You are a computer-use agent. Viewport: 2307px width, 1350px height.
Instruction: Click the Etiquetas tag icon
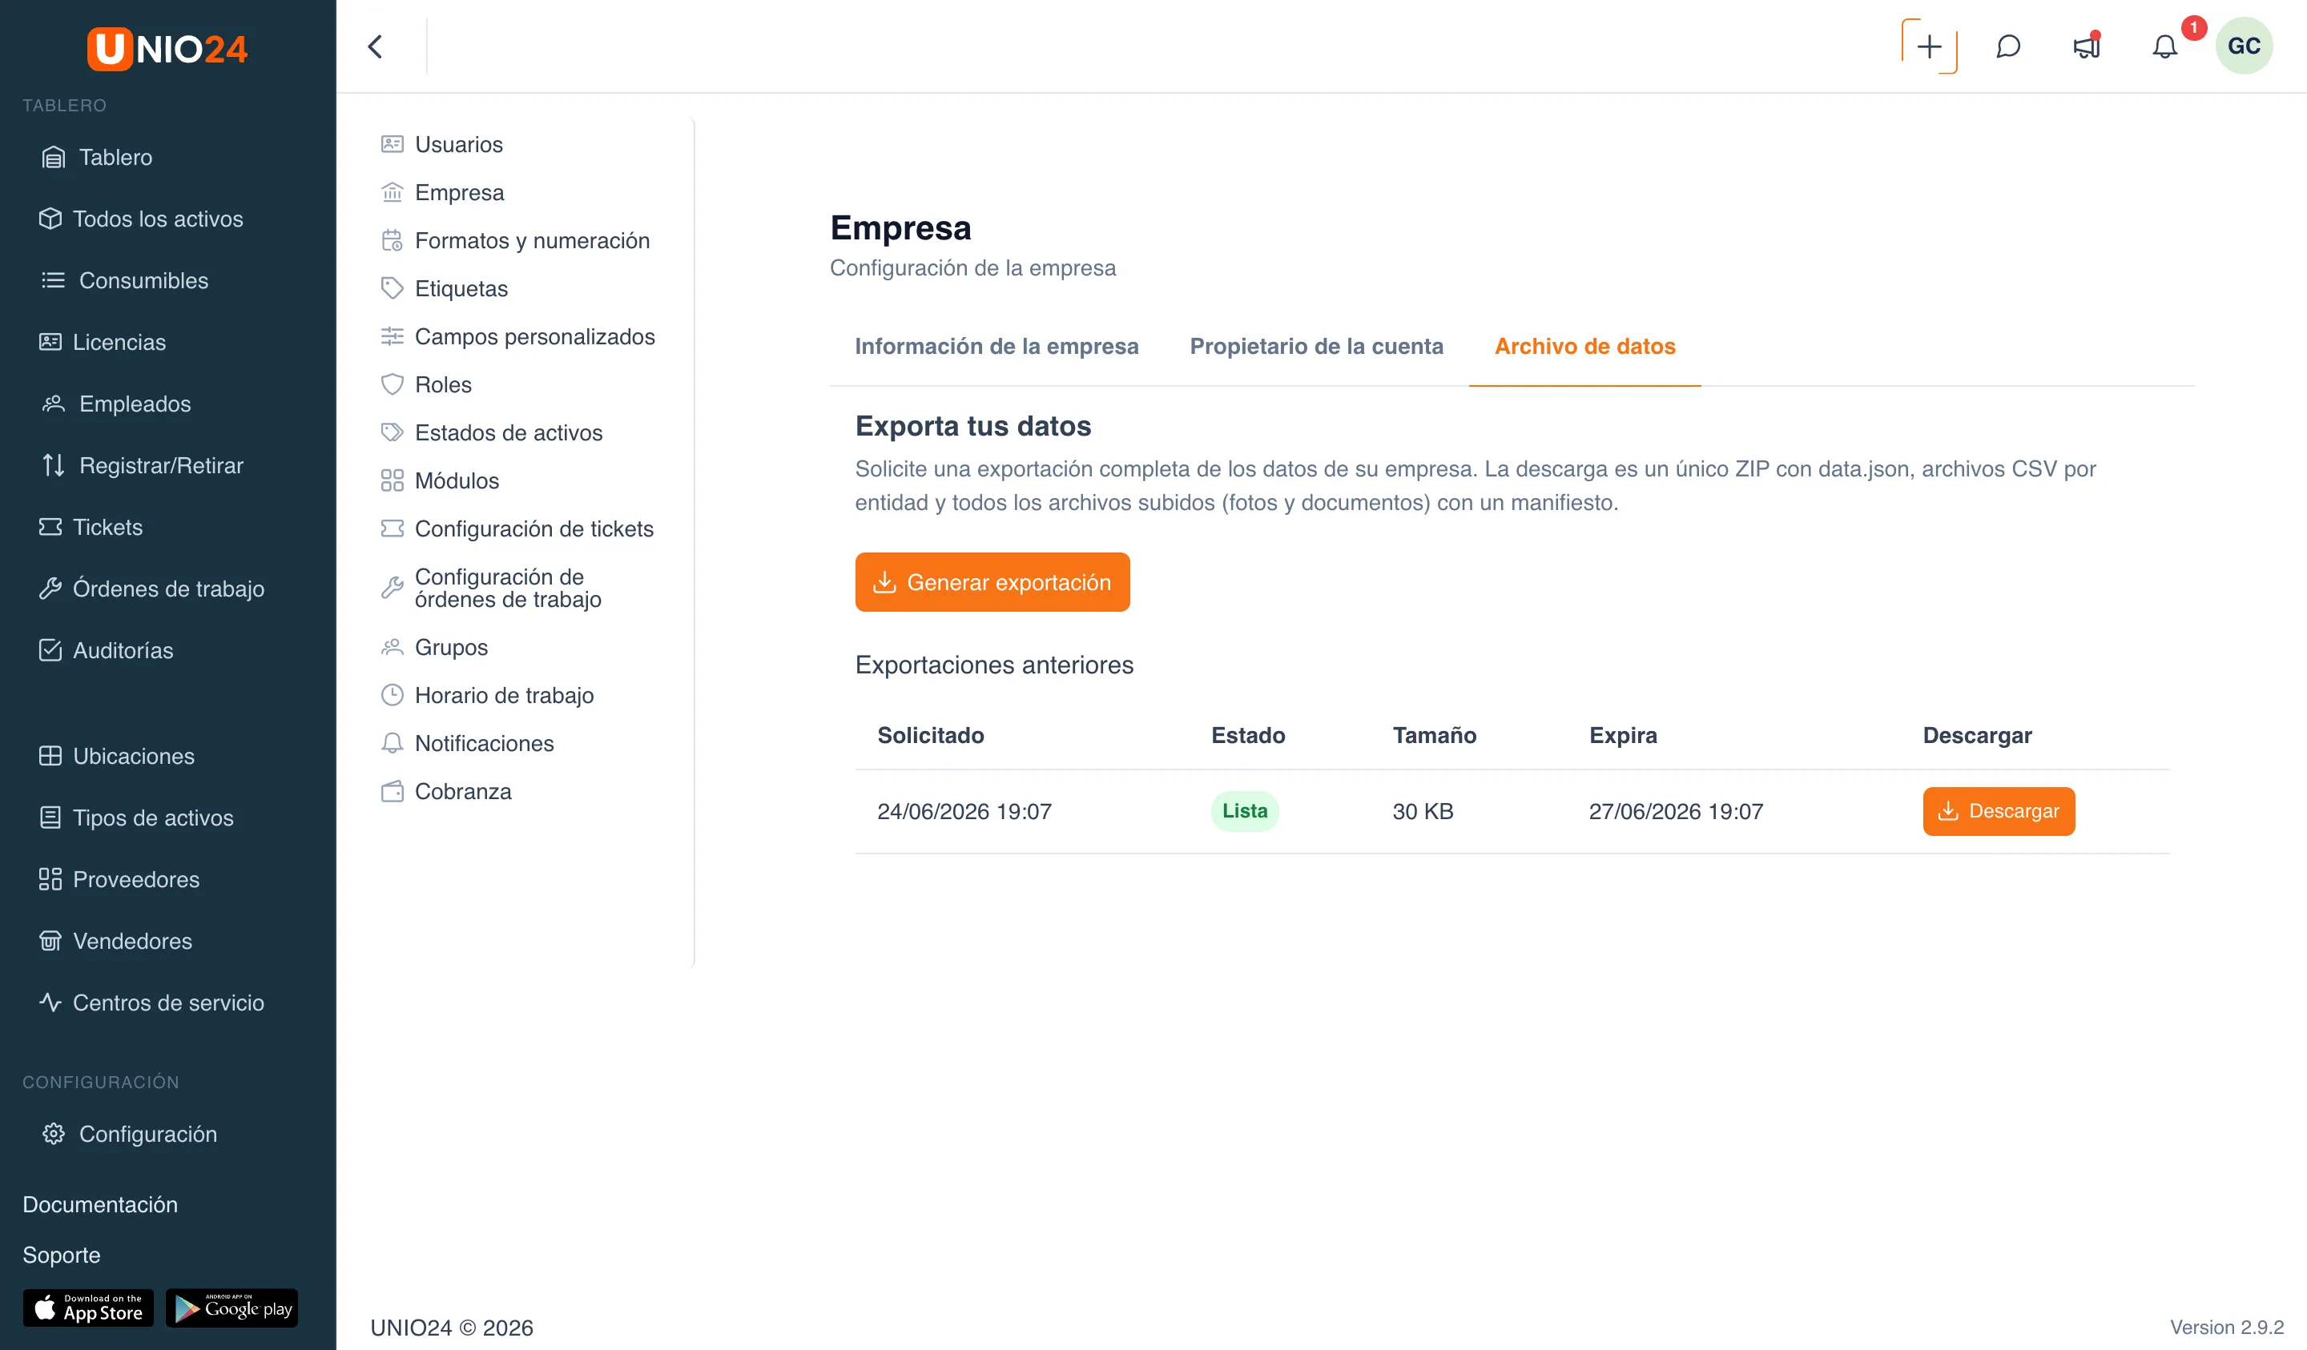click(392, 288)
